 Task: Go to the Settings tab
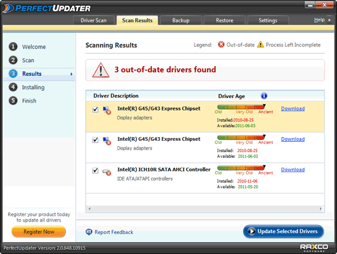268,20
